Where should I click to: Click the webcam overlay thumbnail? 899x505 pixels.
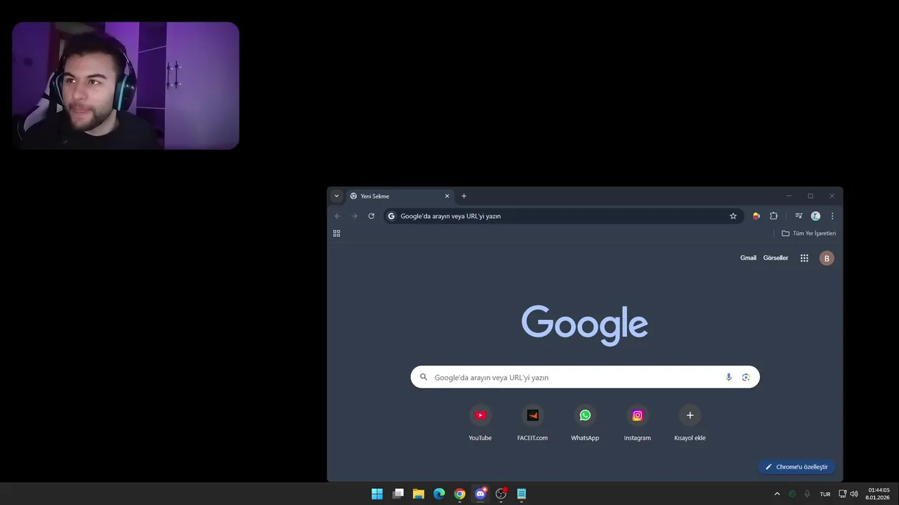126,86
